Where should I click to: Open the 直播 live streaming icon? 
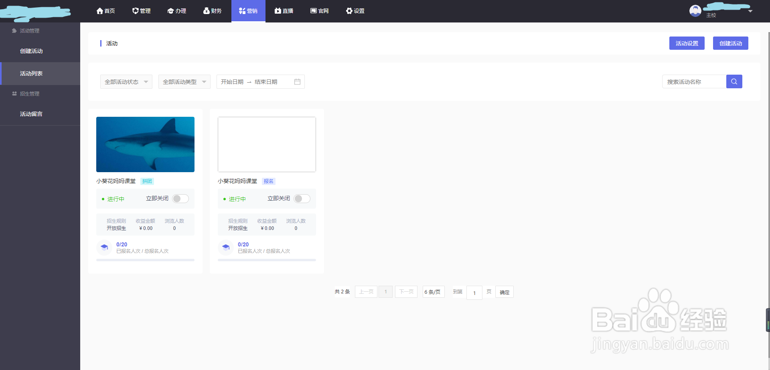click(x=277, y=11)
